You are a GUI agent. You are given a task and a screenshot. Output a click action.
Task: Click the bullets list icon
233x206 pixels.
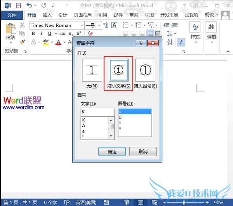[126, 25]
